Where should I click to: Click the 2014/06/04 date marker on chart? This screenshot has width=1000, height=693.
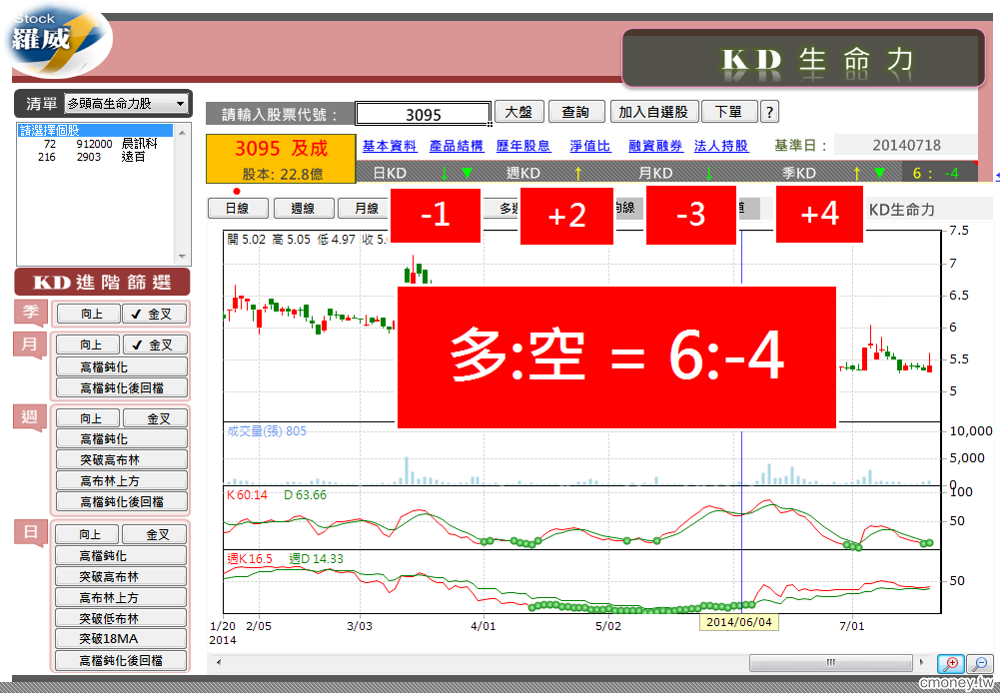(738, 621)
